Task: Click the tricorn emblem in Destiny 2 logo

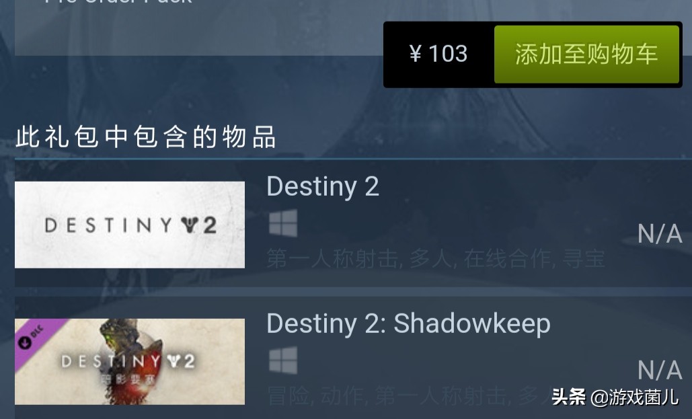Action: [190, 225]
